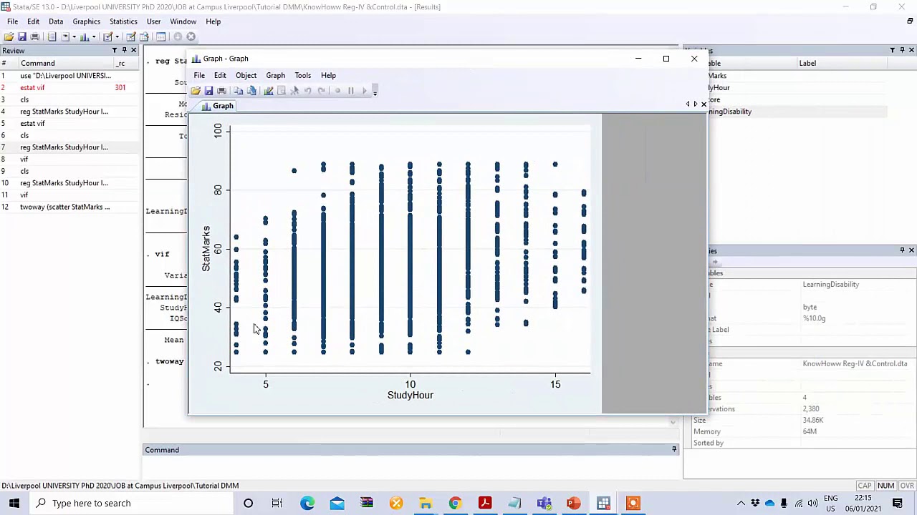
Task: Play recording icon in Graph toolbar
Action: click(363, 91)
